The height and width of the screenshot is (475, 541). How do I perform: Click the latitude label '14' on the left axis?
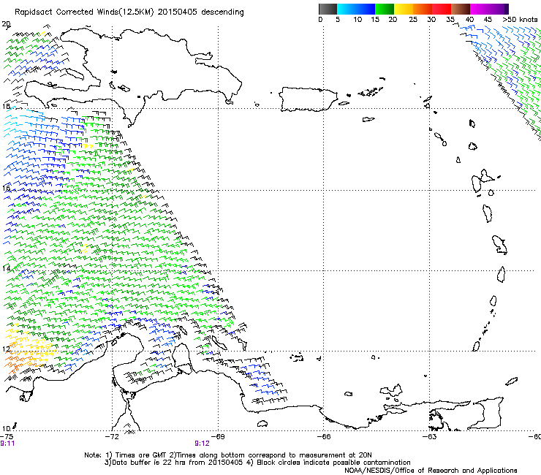tap(6, 268)
